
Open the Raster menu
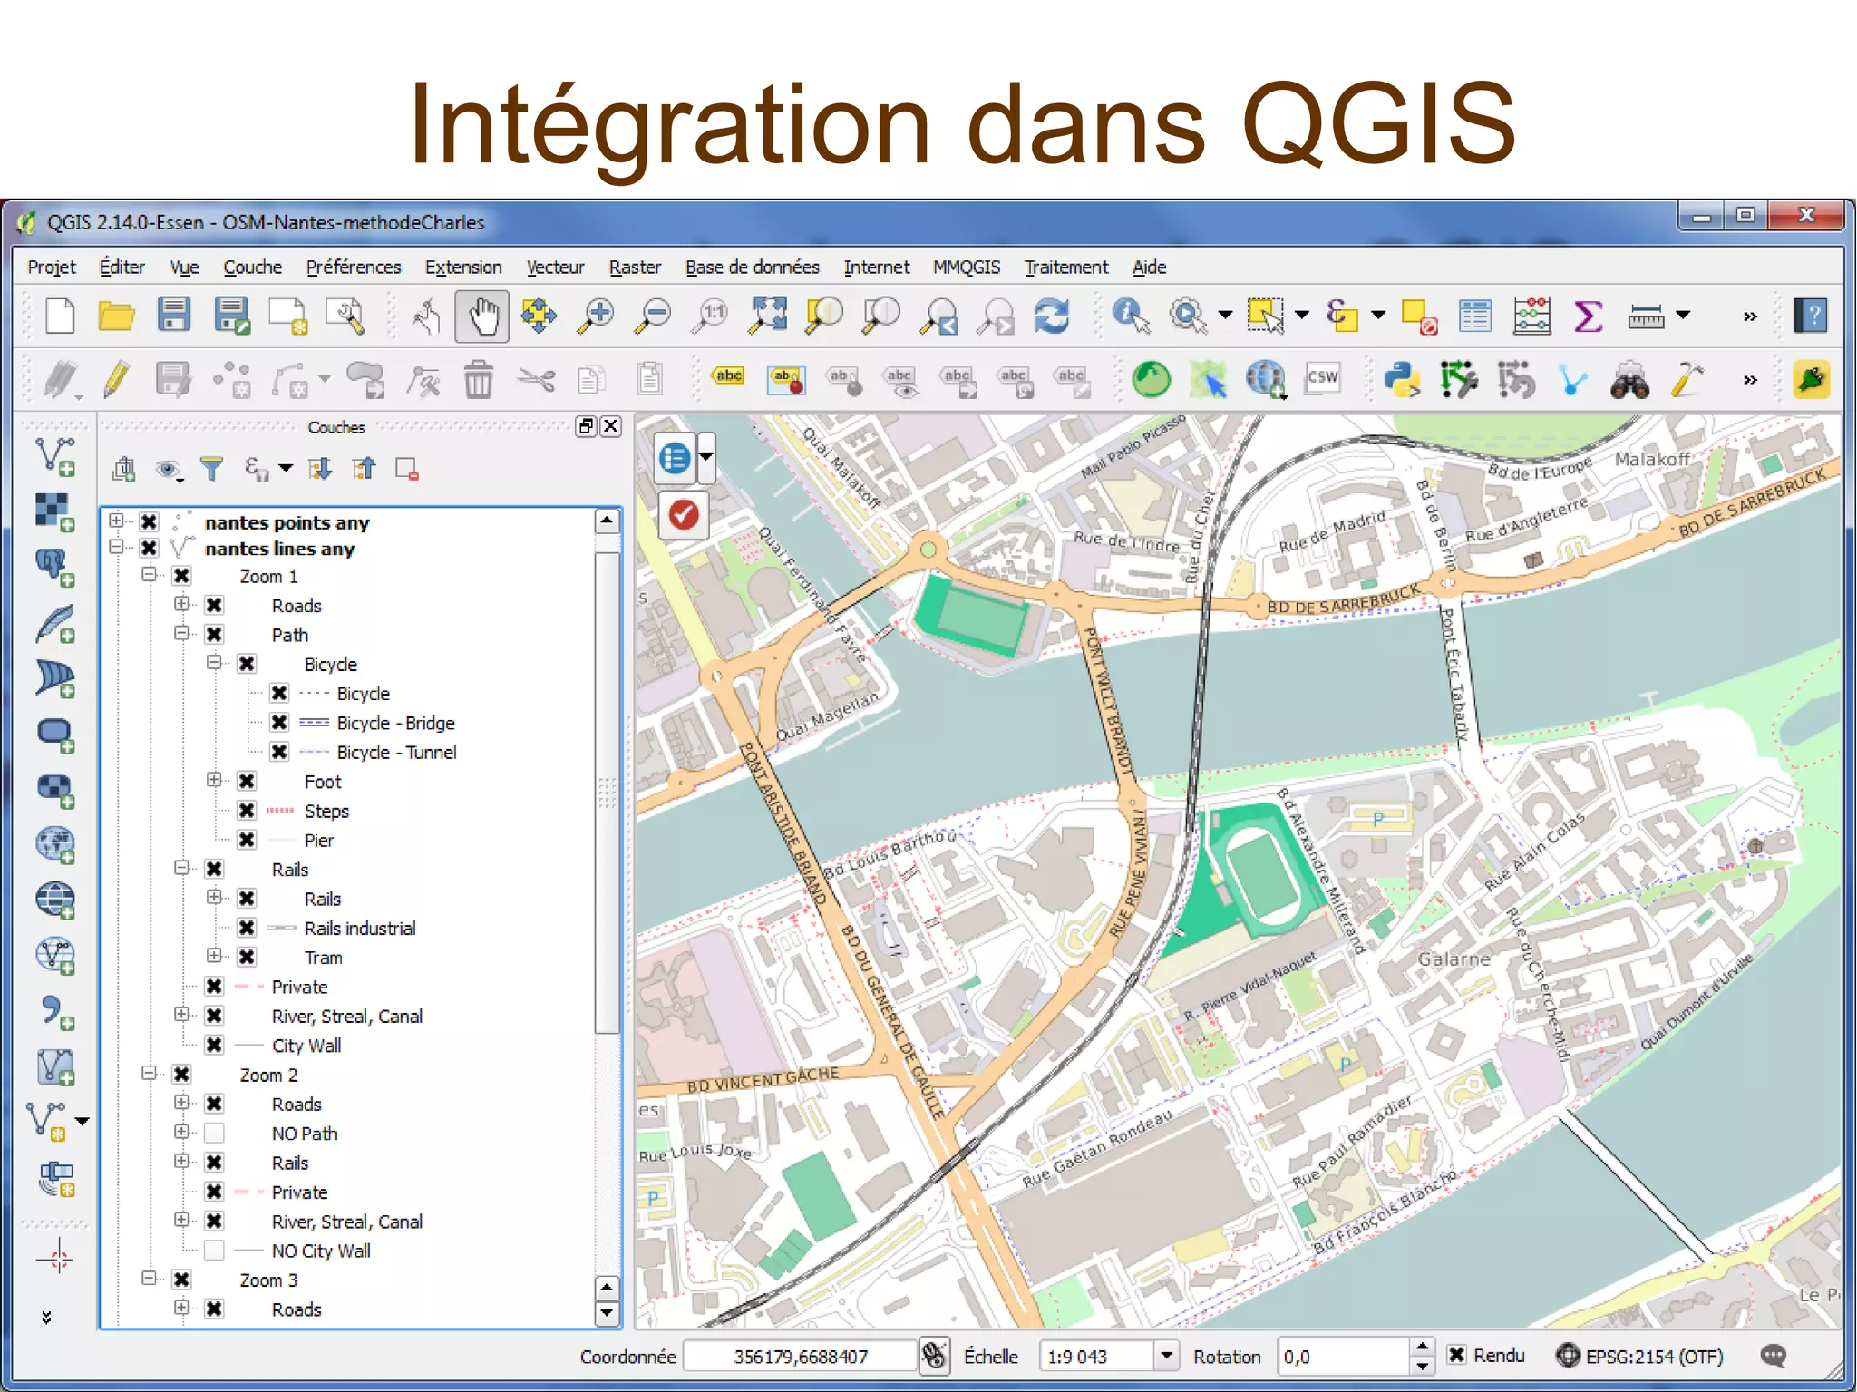point(635,267)
